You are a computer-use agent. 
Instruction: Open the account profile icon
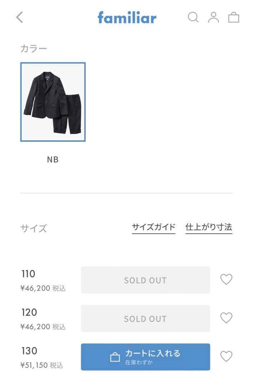(213, 17)
